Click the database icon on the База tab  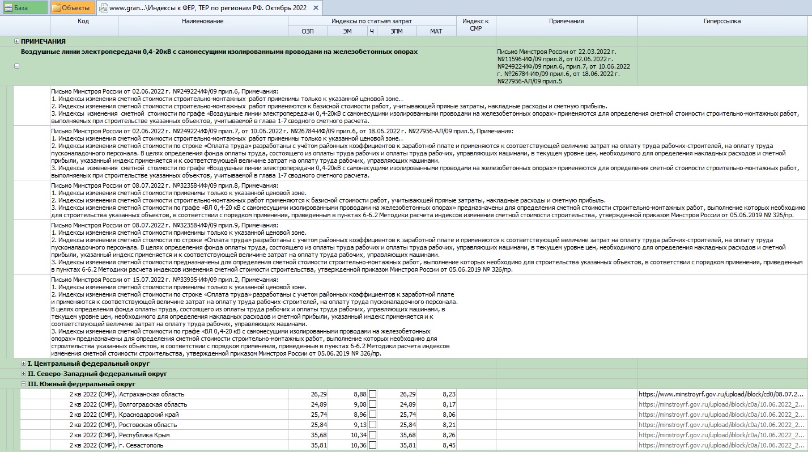(8, 8)
